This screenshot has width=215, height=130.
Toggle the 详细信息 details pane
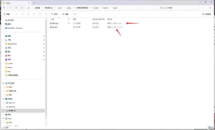206,14
